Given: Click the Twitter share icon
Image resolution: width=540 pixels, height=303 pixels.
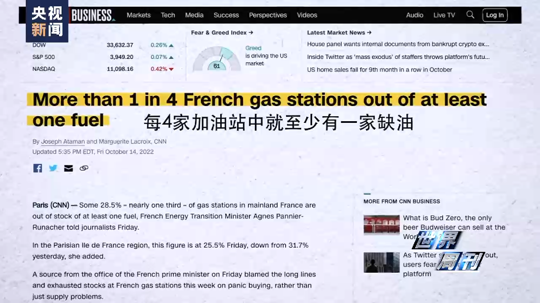Looking at the screenshot, I should [53, 168].
